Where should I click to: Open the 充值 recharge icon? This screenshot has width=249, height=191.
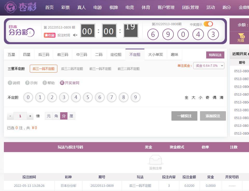click(x=241, y=38)
